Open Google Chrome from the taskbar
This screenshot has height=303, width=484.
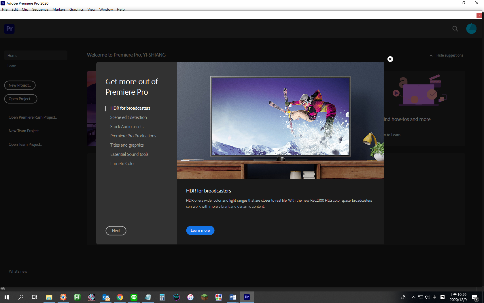pos(120,297)
